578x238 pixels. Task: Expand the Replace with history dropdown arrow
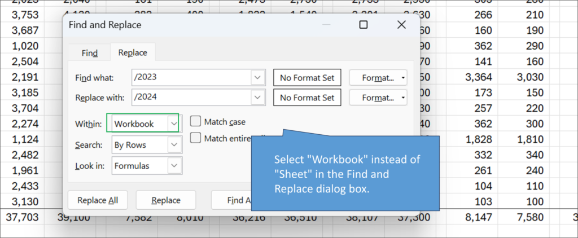[x=257, y=98]
